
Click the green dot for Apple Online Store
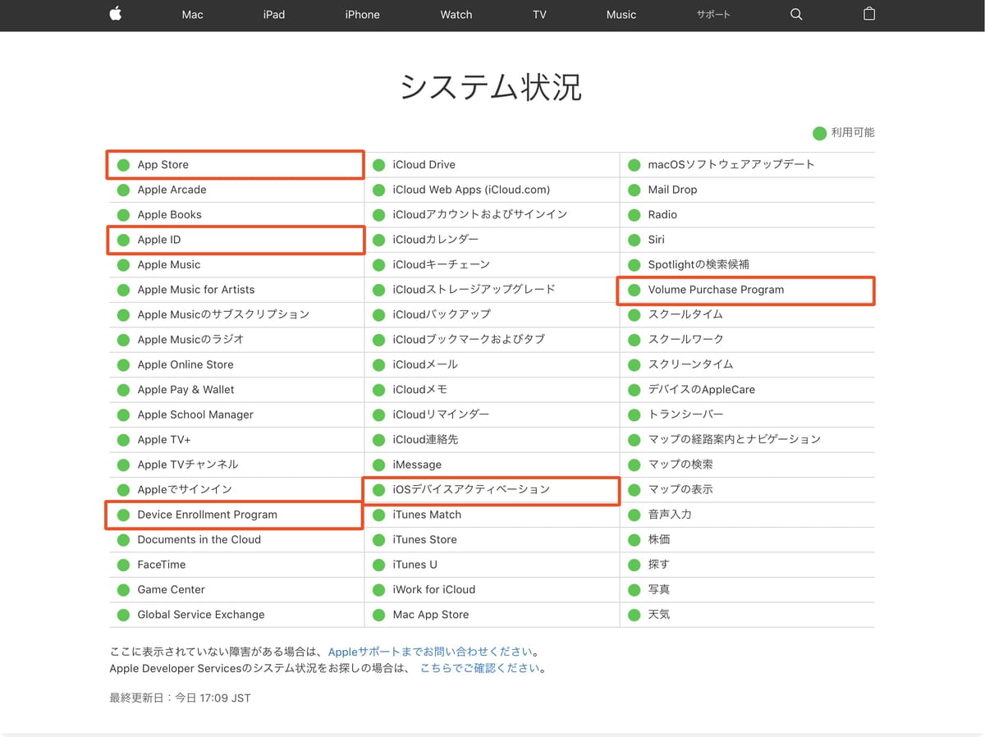123,364
